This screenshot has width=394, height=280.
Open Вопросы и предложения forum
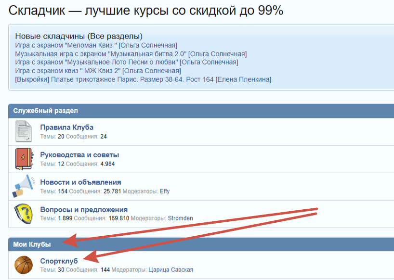tap(84, 210)
